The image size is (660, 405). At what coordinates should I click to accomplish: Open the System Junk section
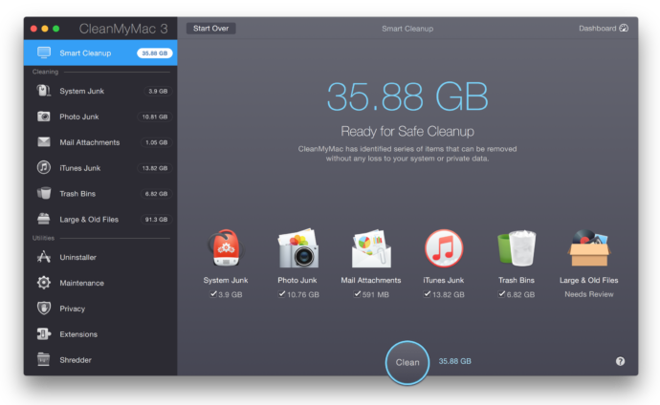(x=100, y=91)
